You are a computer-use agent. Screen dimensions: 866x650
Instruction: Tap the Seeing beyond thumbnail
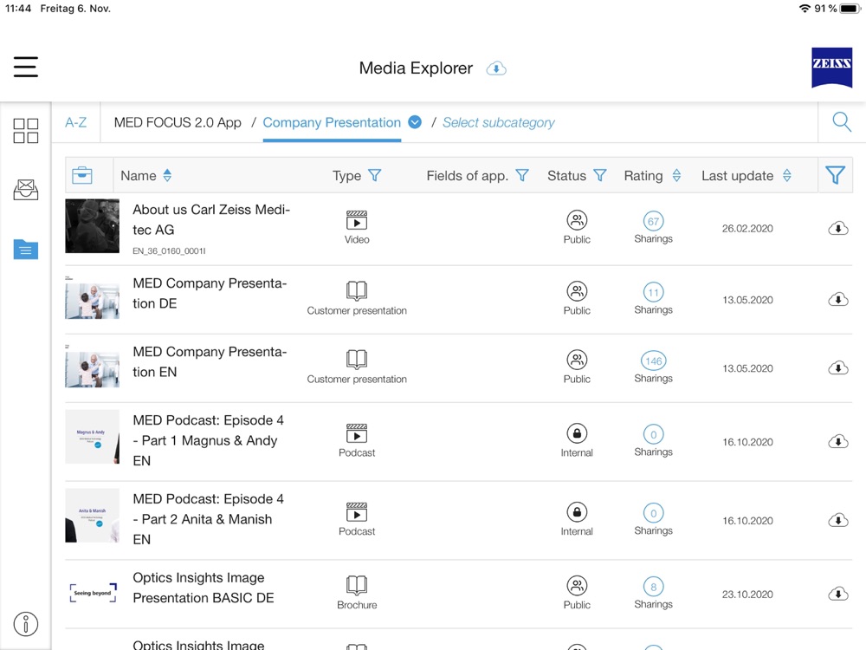93,593
